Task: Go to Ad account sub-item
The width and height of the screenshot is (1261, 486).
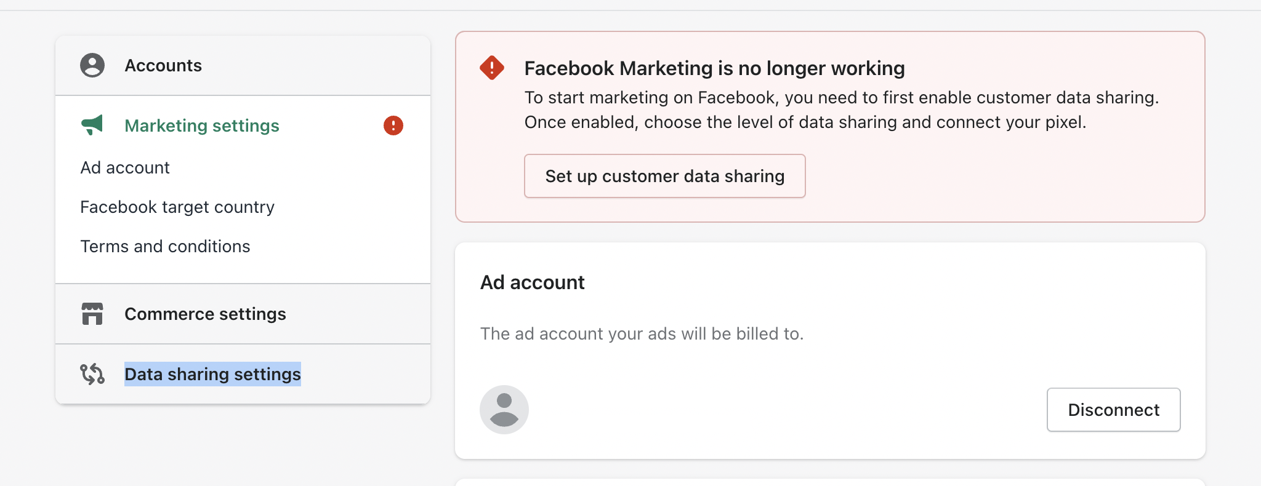Action: 125,167
